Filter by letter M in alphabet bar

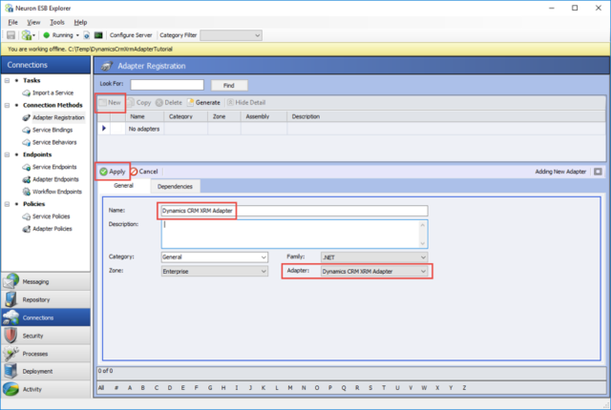[290, 388]
